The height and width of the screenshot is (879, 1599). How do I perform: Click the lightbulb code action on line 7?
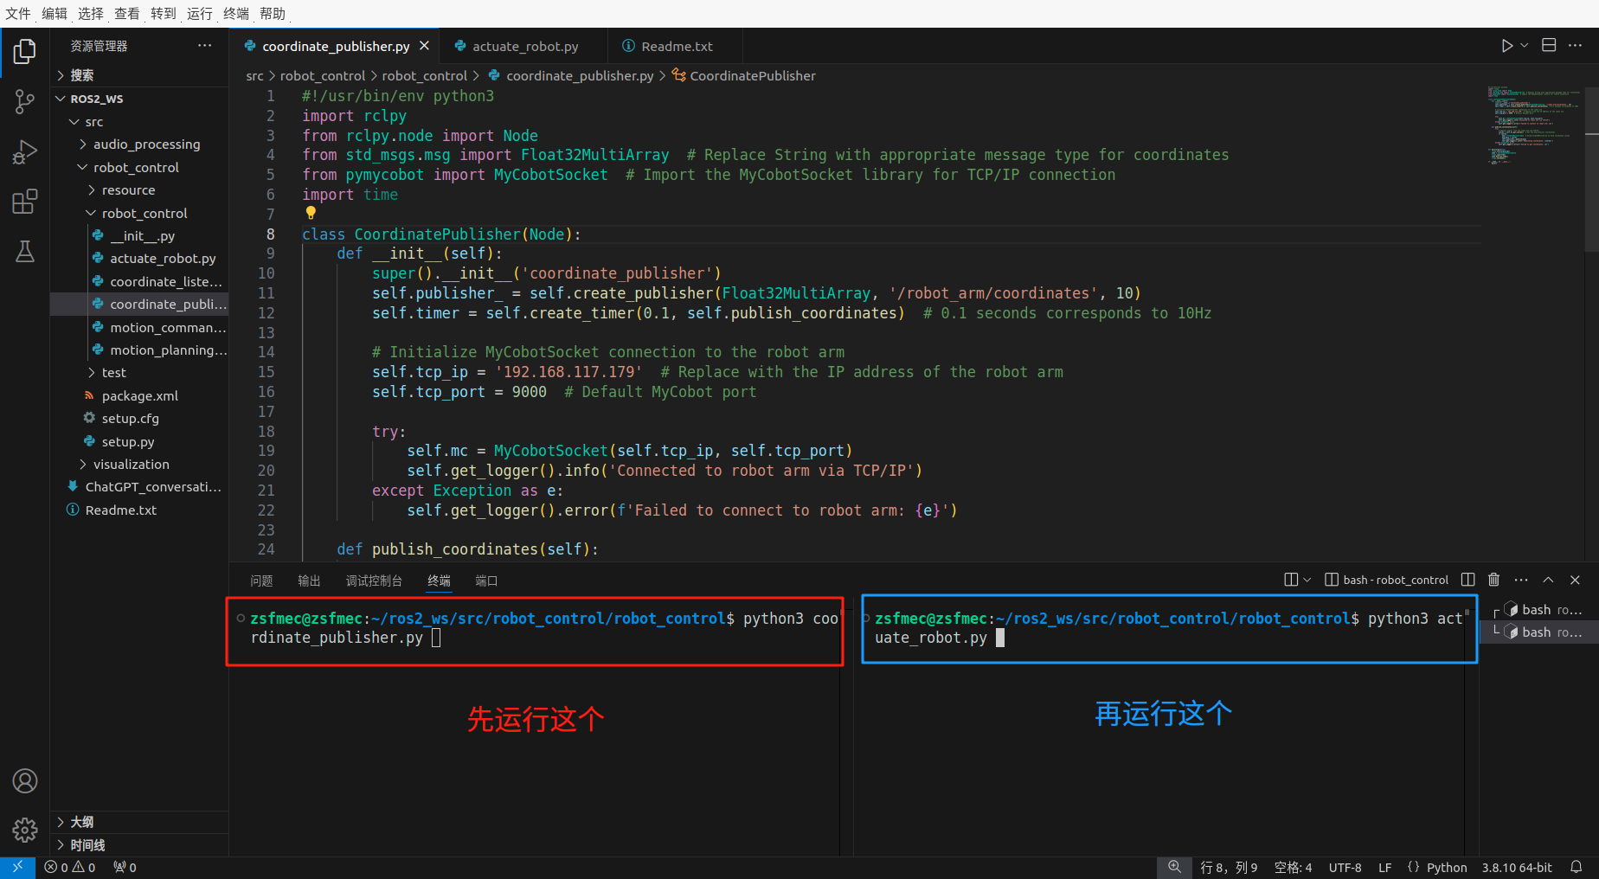pyautogui.click(x=311, y=214)
